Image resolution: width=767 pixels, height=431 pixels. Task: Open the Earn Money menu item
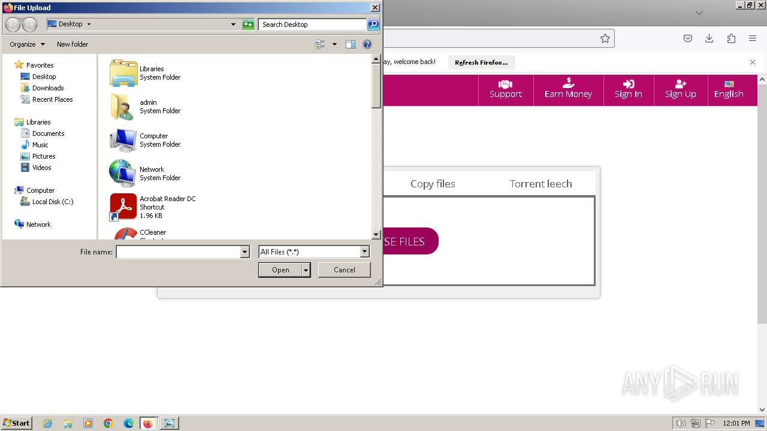tap(568, 89)
